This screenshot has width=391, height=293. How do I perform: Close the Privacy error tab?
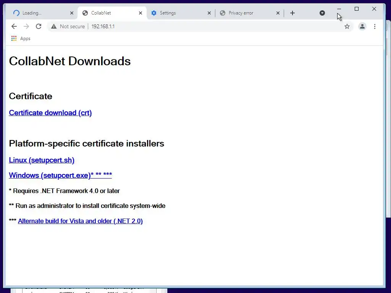(278, 13)
